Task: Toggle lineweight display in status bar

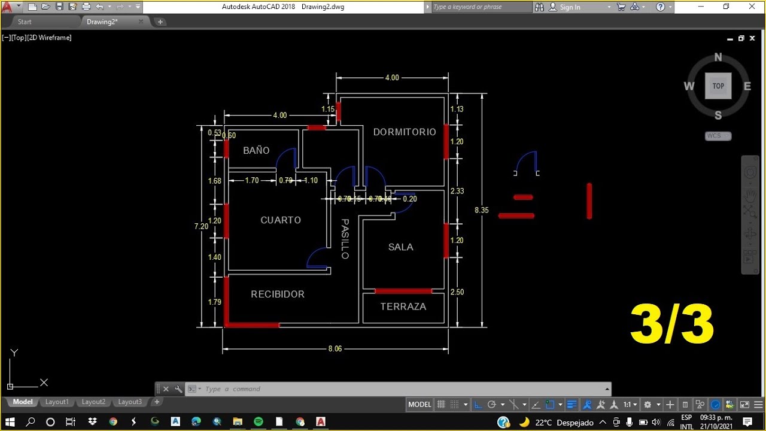Action: click(573, 405)
